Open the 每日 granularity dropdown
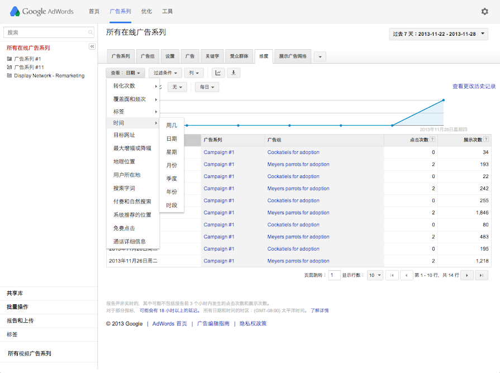This screenshot has height=373, width=500. tap(207, 87)
